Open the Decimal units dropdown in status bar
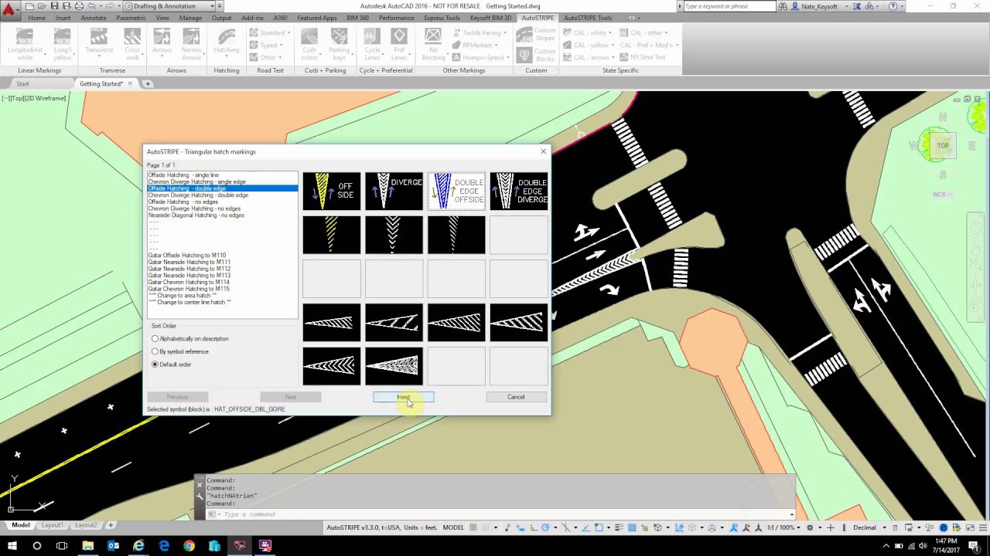Screen dimensions: 990x556 tap(869, 528)
